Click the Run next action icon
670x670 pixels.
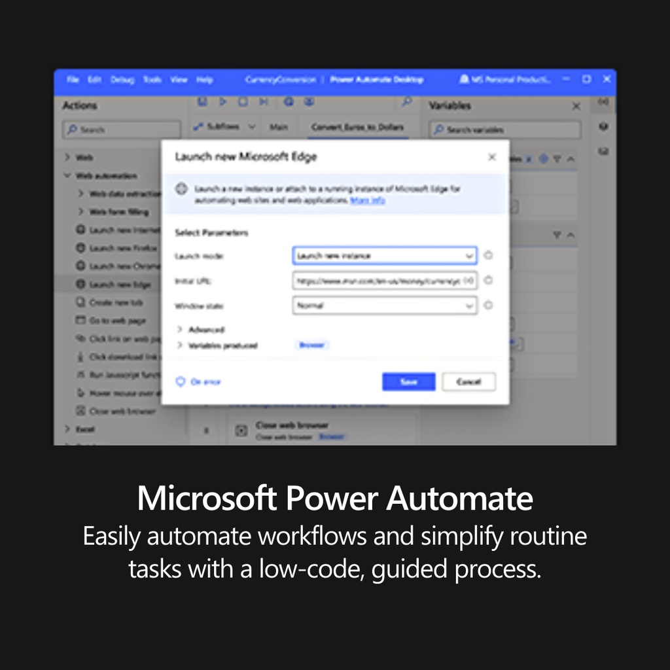pos(264,101)
